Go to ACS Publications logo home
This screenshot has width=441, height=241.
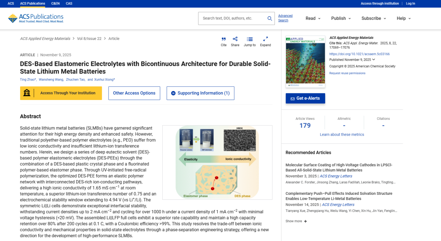coord(36,18)
